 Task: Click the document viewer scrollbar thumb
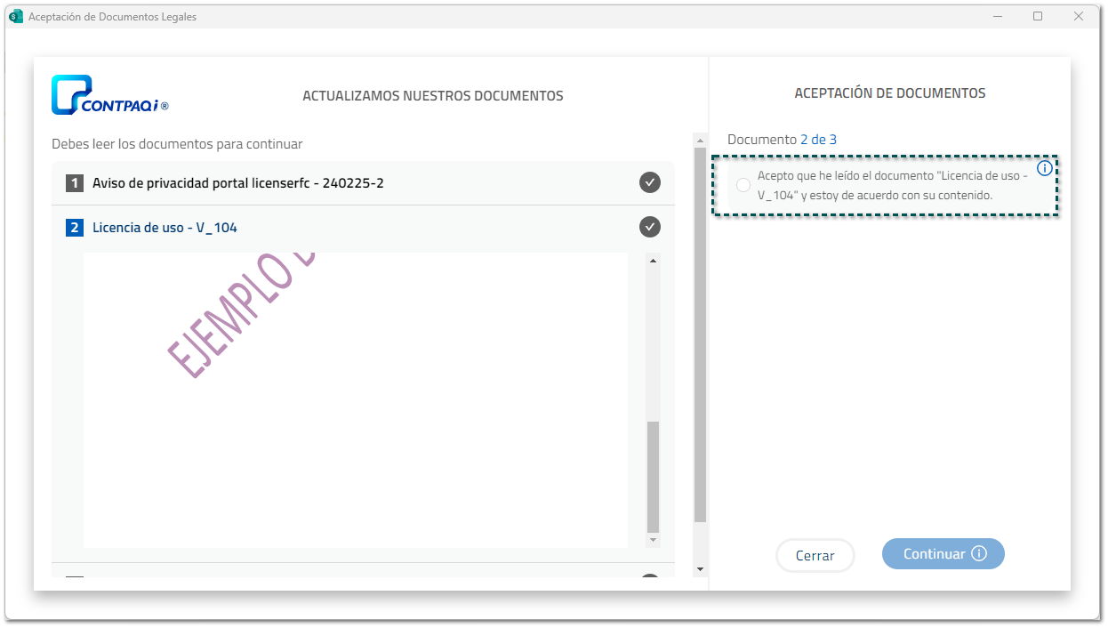(654, 477)
